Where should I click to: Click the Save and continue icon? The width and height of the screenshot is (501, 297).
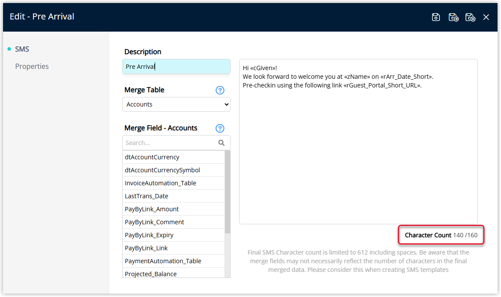pyautogui.click(x=453, y=17)
